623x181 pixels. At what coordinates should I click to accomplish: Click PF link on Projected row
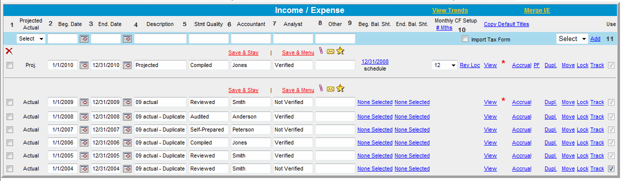click(x=537, y=65)
